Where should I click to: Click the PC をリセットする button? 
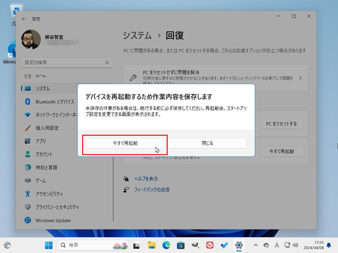pos(281,124)
